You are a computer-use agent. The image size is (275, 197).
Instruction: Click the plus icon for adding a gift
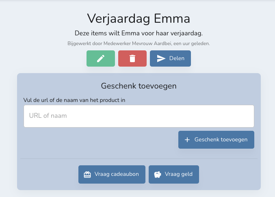coord(187,140)
